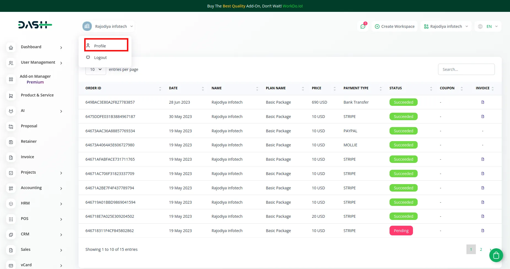Click the floating shopping bag button
510x269 pixels.
[496, 255]
